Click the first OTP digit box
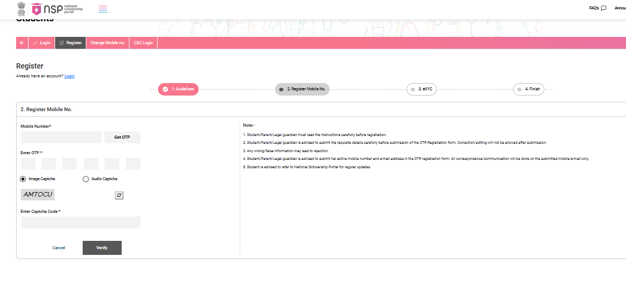 [x=28, y=164]
